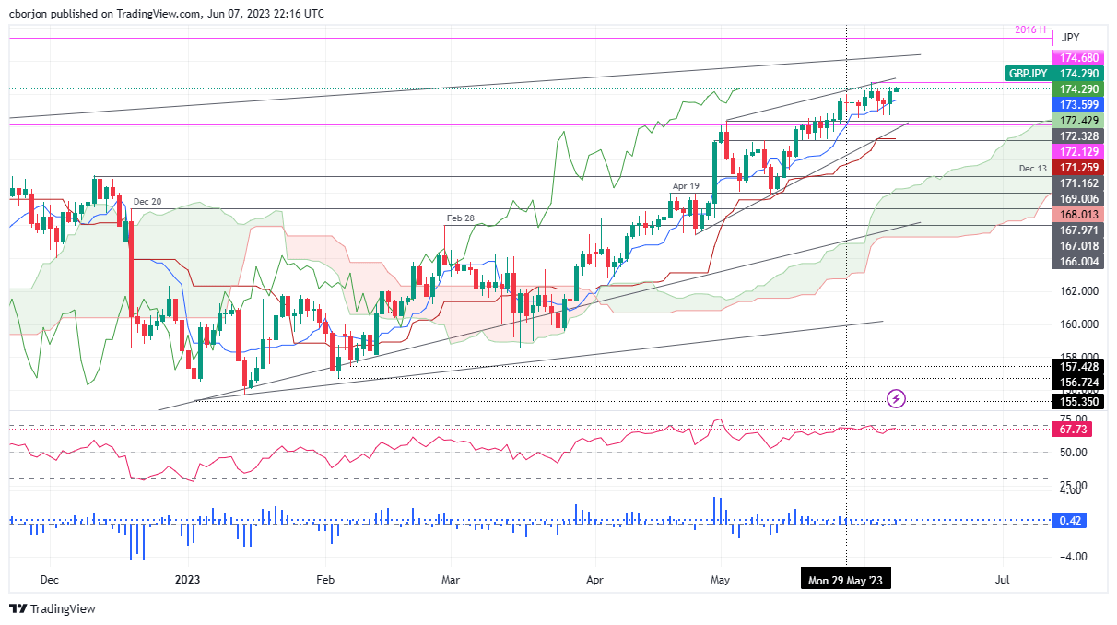The image size is (1117, 625).
Task: Click the pink 2016 H high marker
Action: coord(1029,29)
